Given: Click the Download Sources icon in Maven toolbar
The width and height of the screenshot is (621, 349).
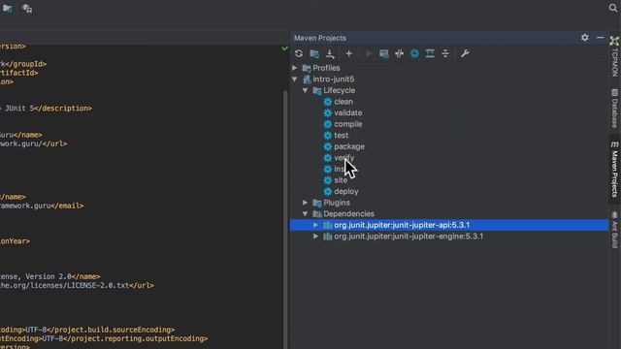Looking at the screenshot, I should click(330, 53).
